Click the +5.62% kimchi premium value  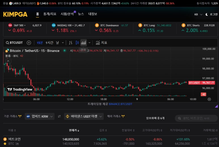[102, 139]
